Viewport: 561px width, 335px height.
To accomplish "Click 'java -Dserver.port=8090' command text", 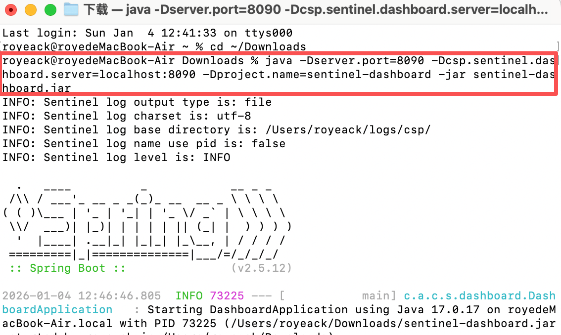I will coord(344,60).
